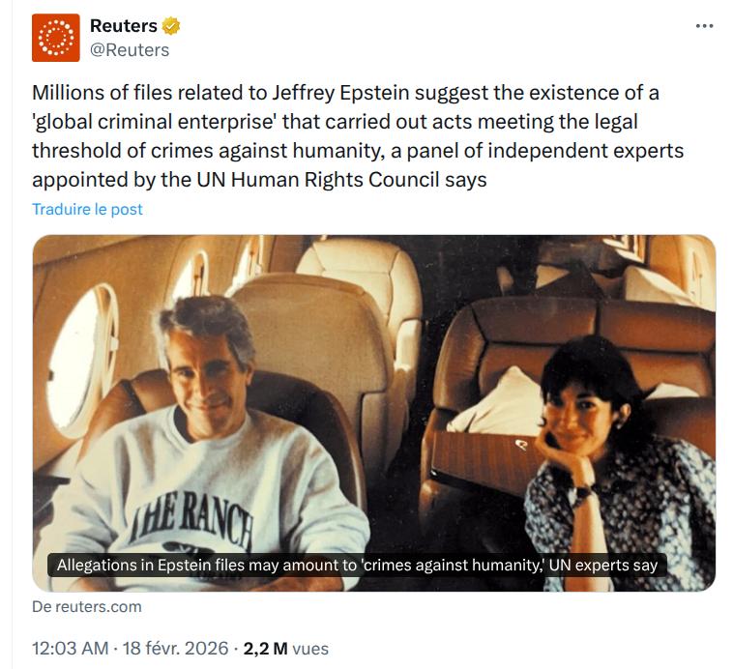Click the "12:03 AM" post time

coord(70,649)
